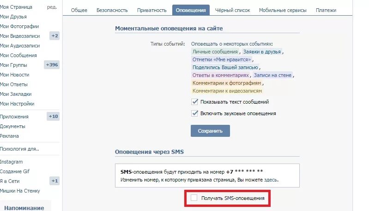Enable Получать SMS-оповещения checkbox

[194, 198]
